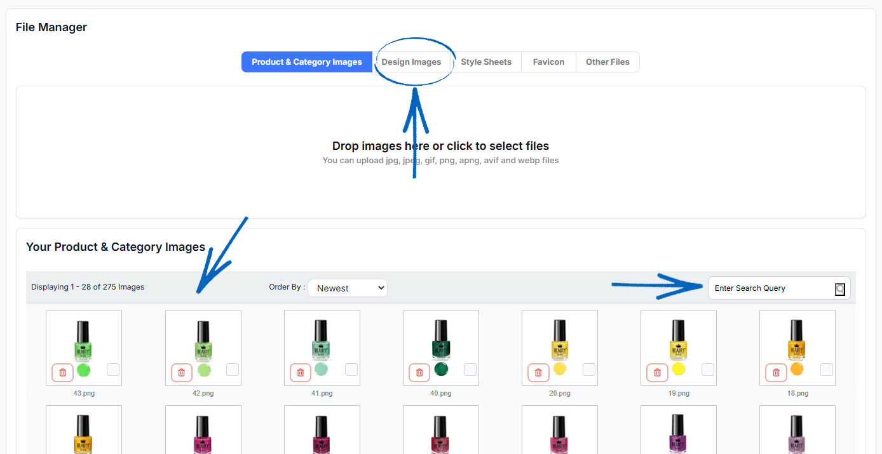Click the trash icon for 19.png
The height and width of the screenshot is (454, 882).
tap(657, 373)
